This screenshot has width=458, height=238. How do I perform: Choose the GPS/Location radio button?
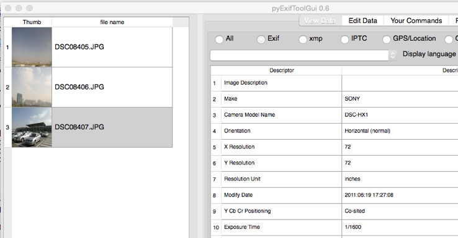tap(387, 39)
